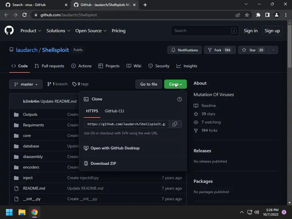This screenshot has width=292, height=219.
Task: Open clone help question mark icon
Action: (180, 99)
